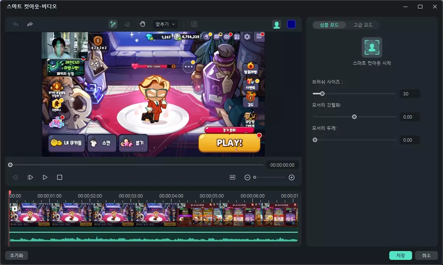This screenshot has width=443, height=265.
Task: Adjust the 모서리 깃털화 slider
Action: point(354,117)
